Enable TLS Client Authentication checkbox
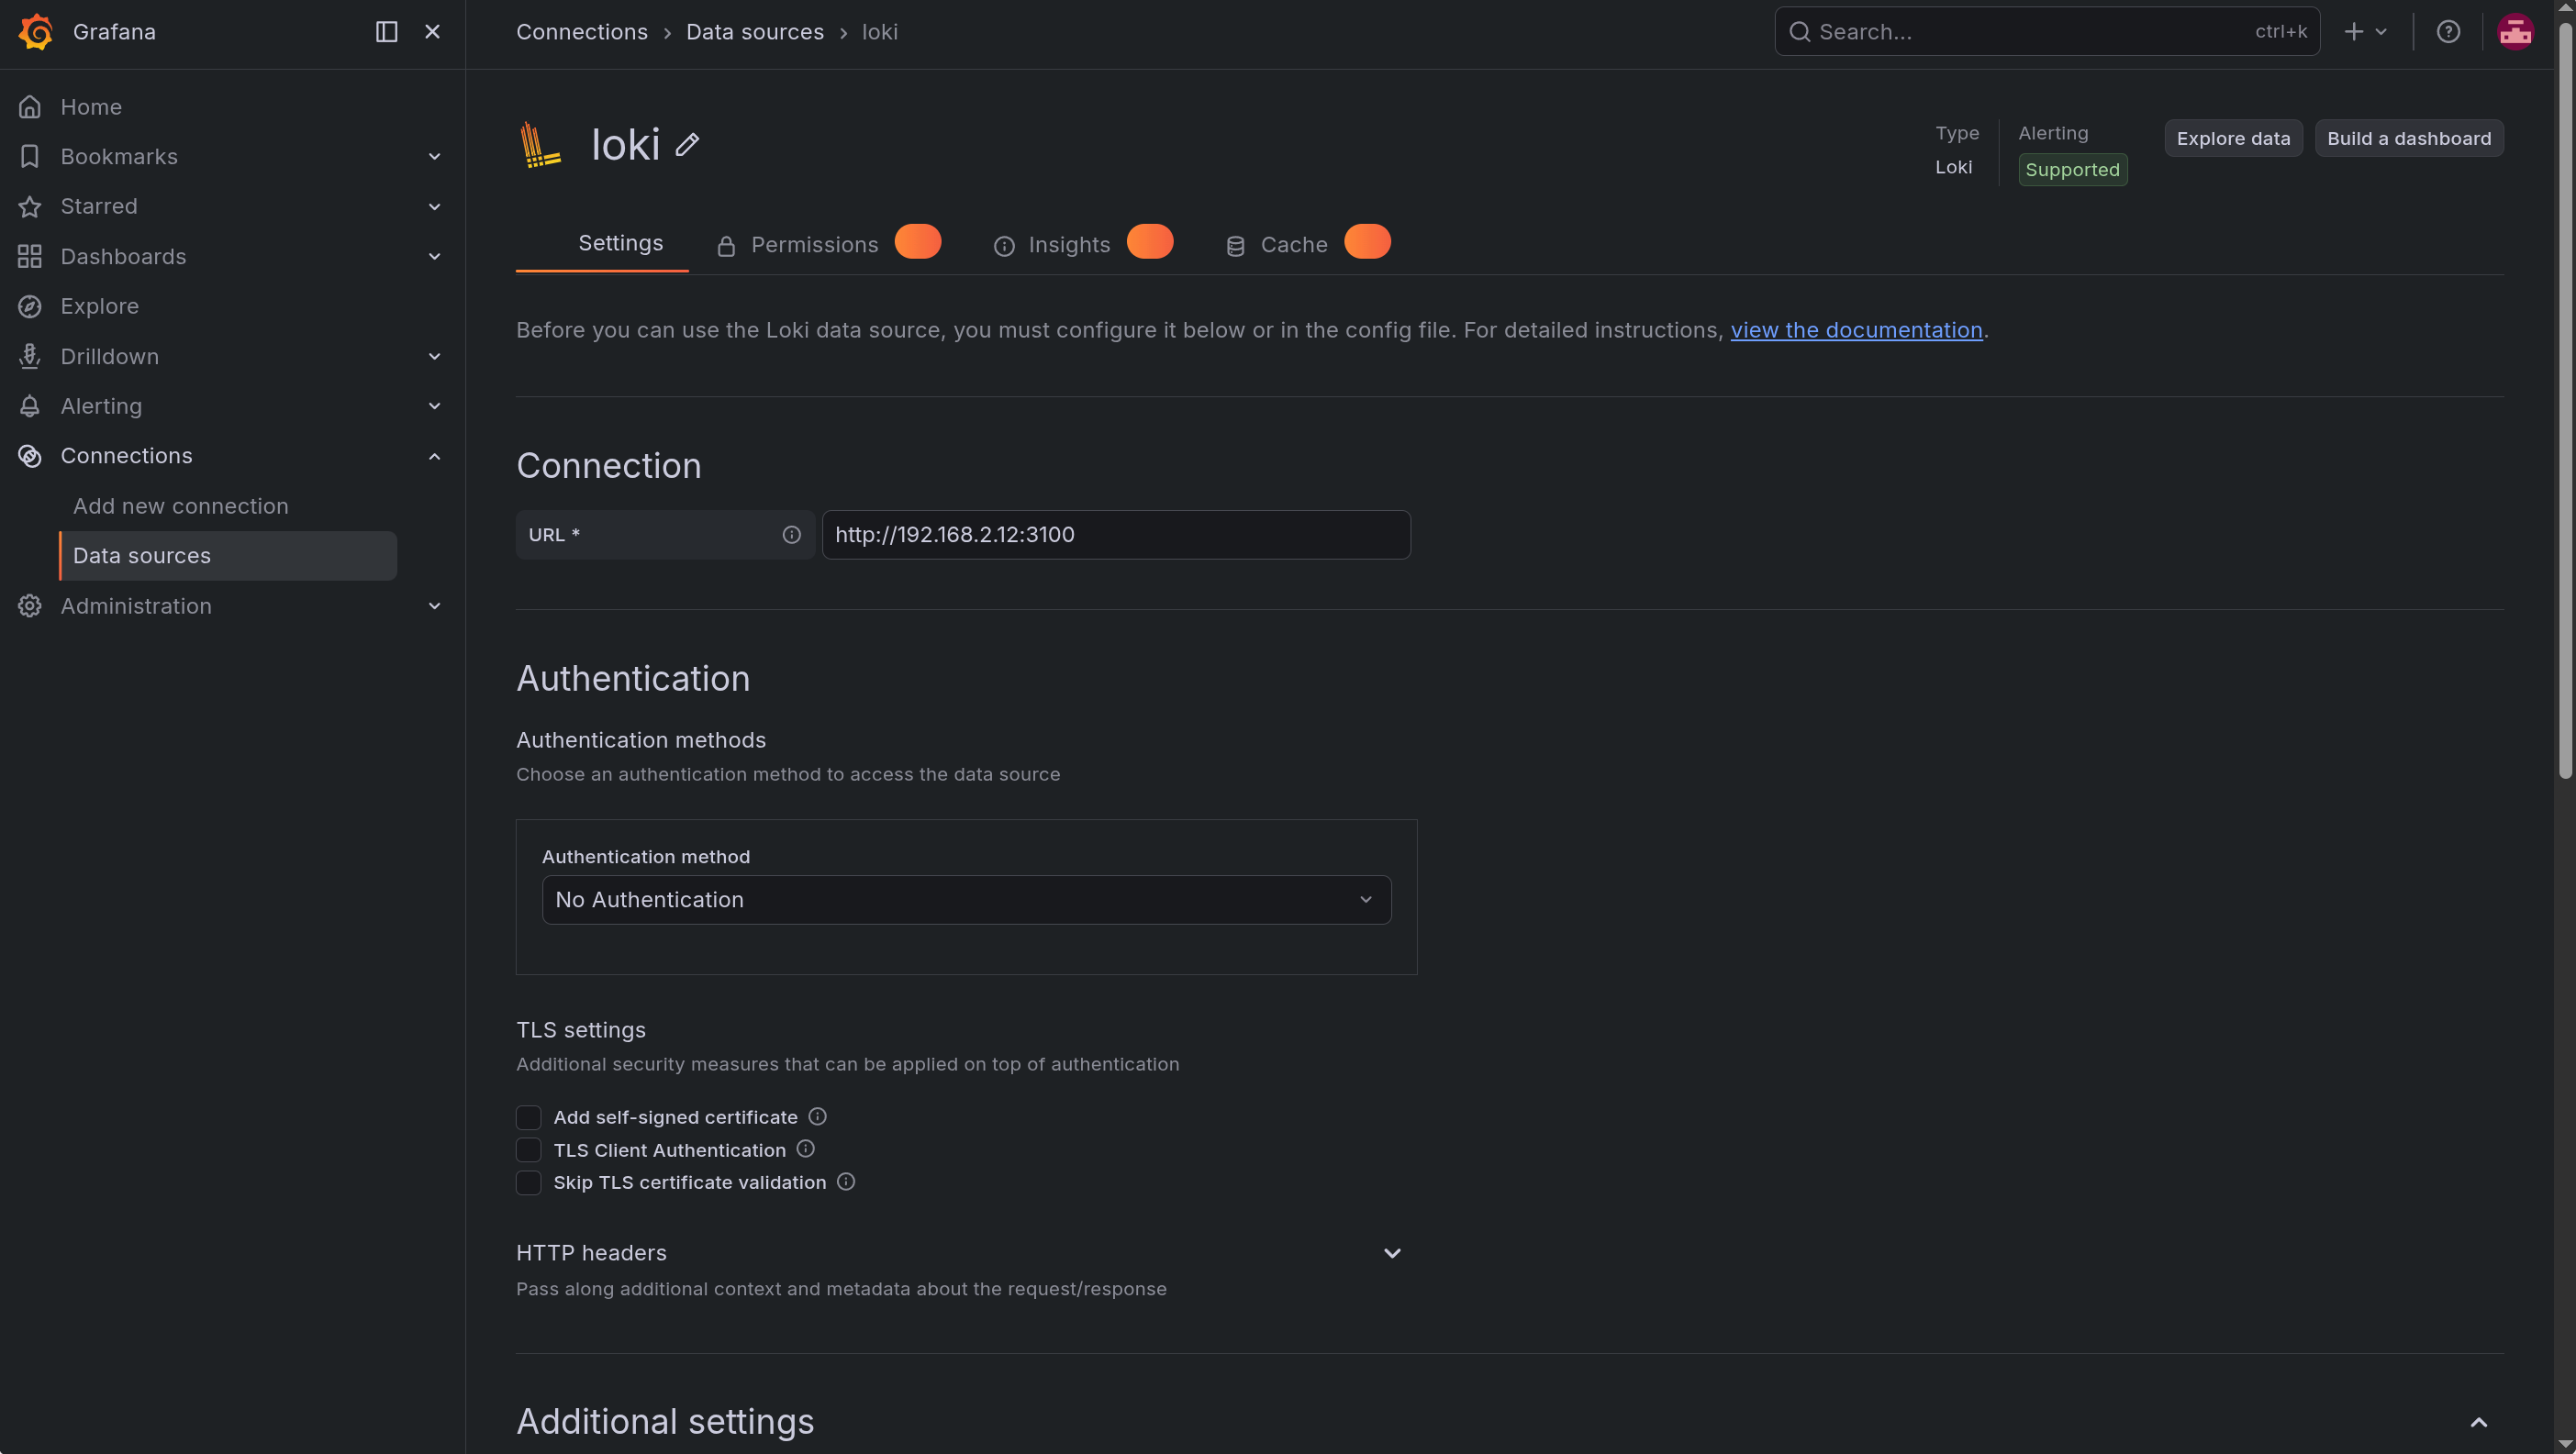This screenshot has height=1454, width=2576. click(528, 1150)
